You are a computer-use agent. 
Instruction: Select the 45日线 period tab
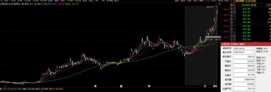(x=78, y=1)
